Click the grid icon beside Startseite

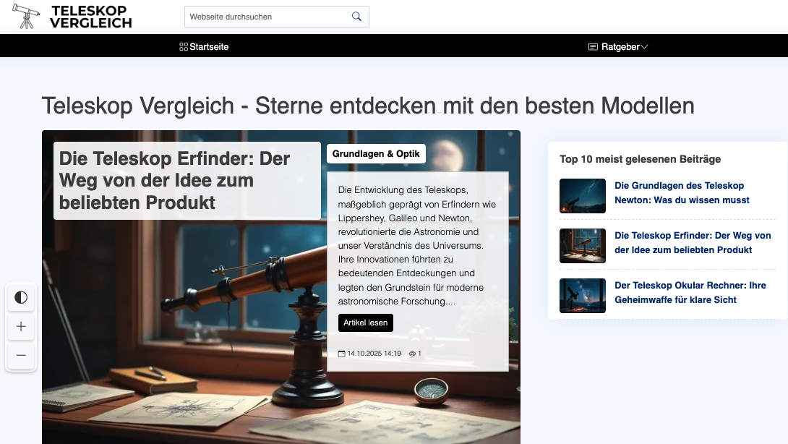(183, 46)
